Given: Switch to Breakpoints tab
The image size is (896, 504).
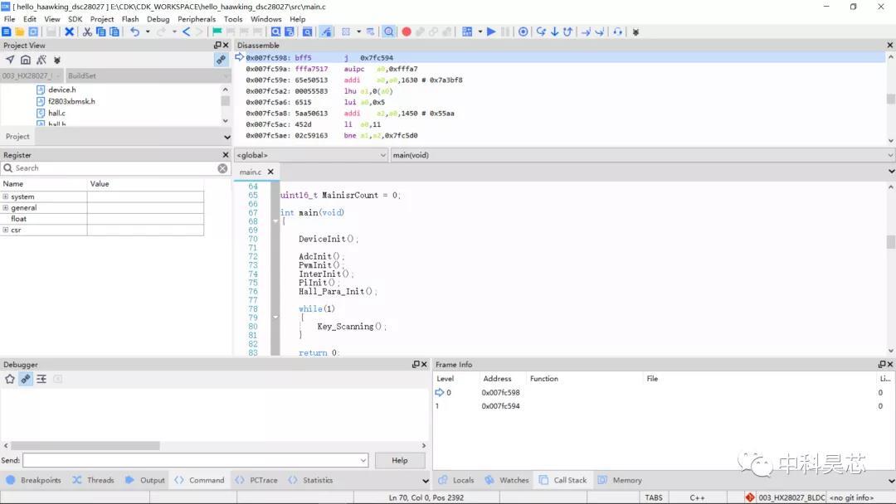Looking at the screenshot, I should click(34, 481).
